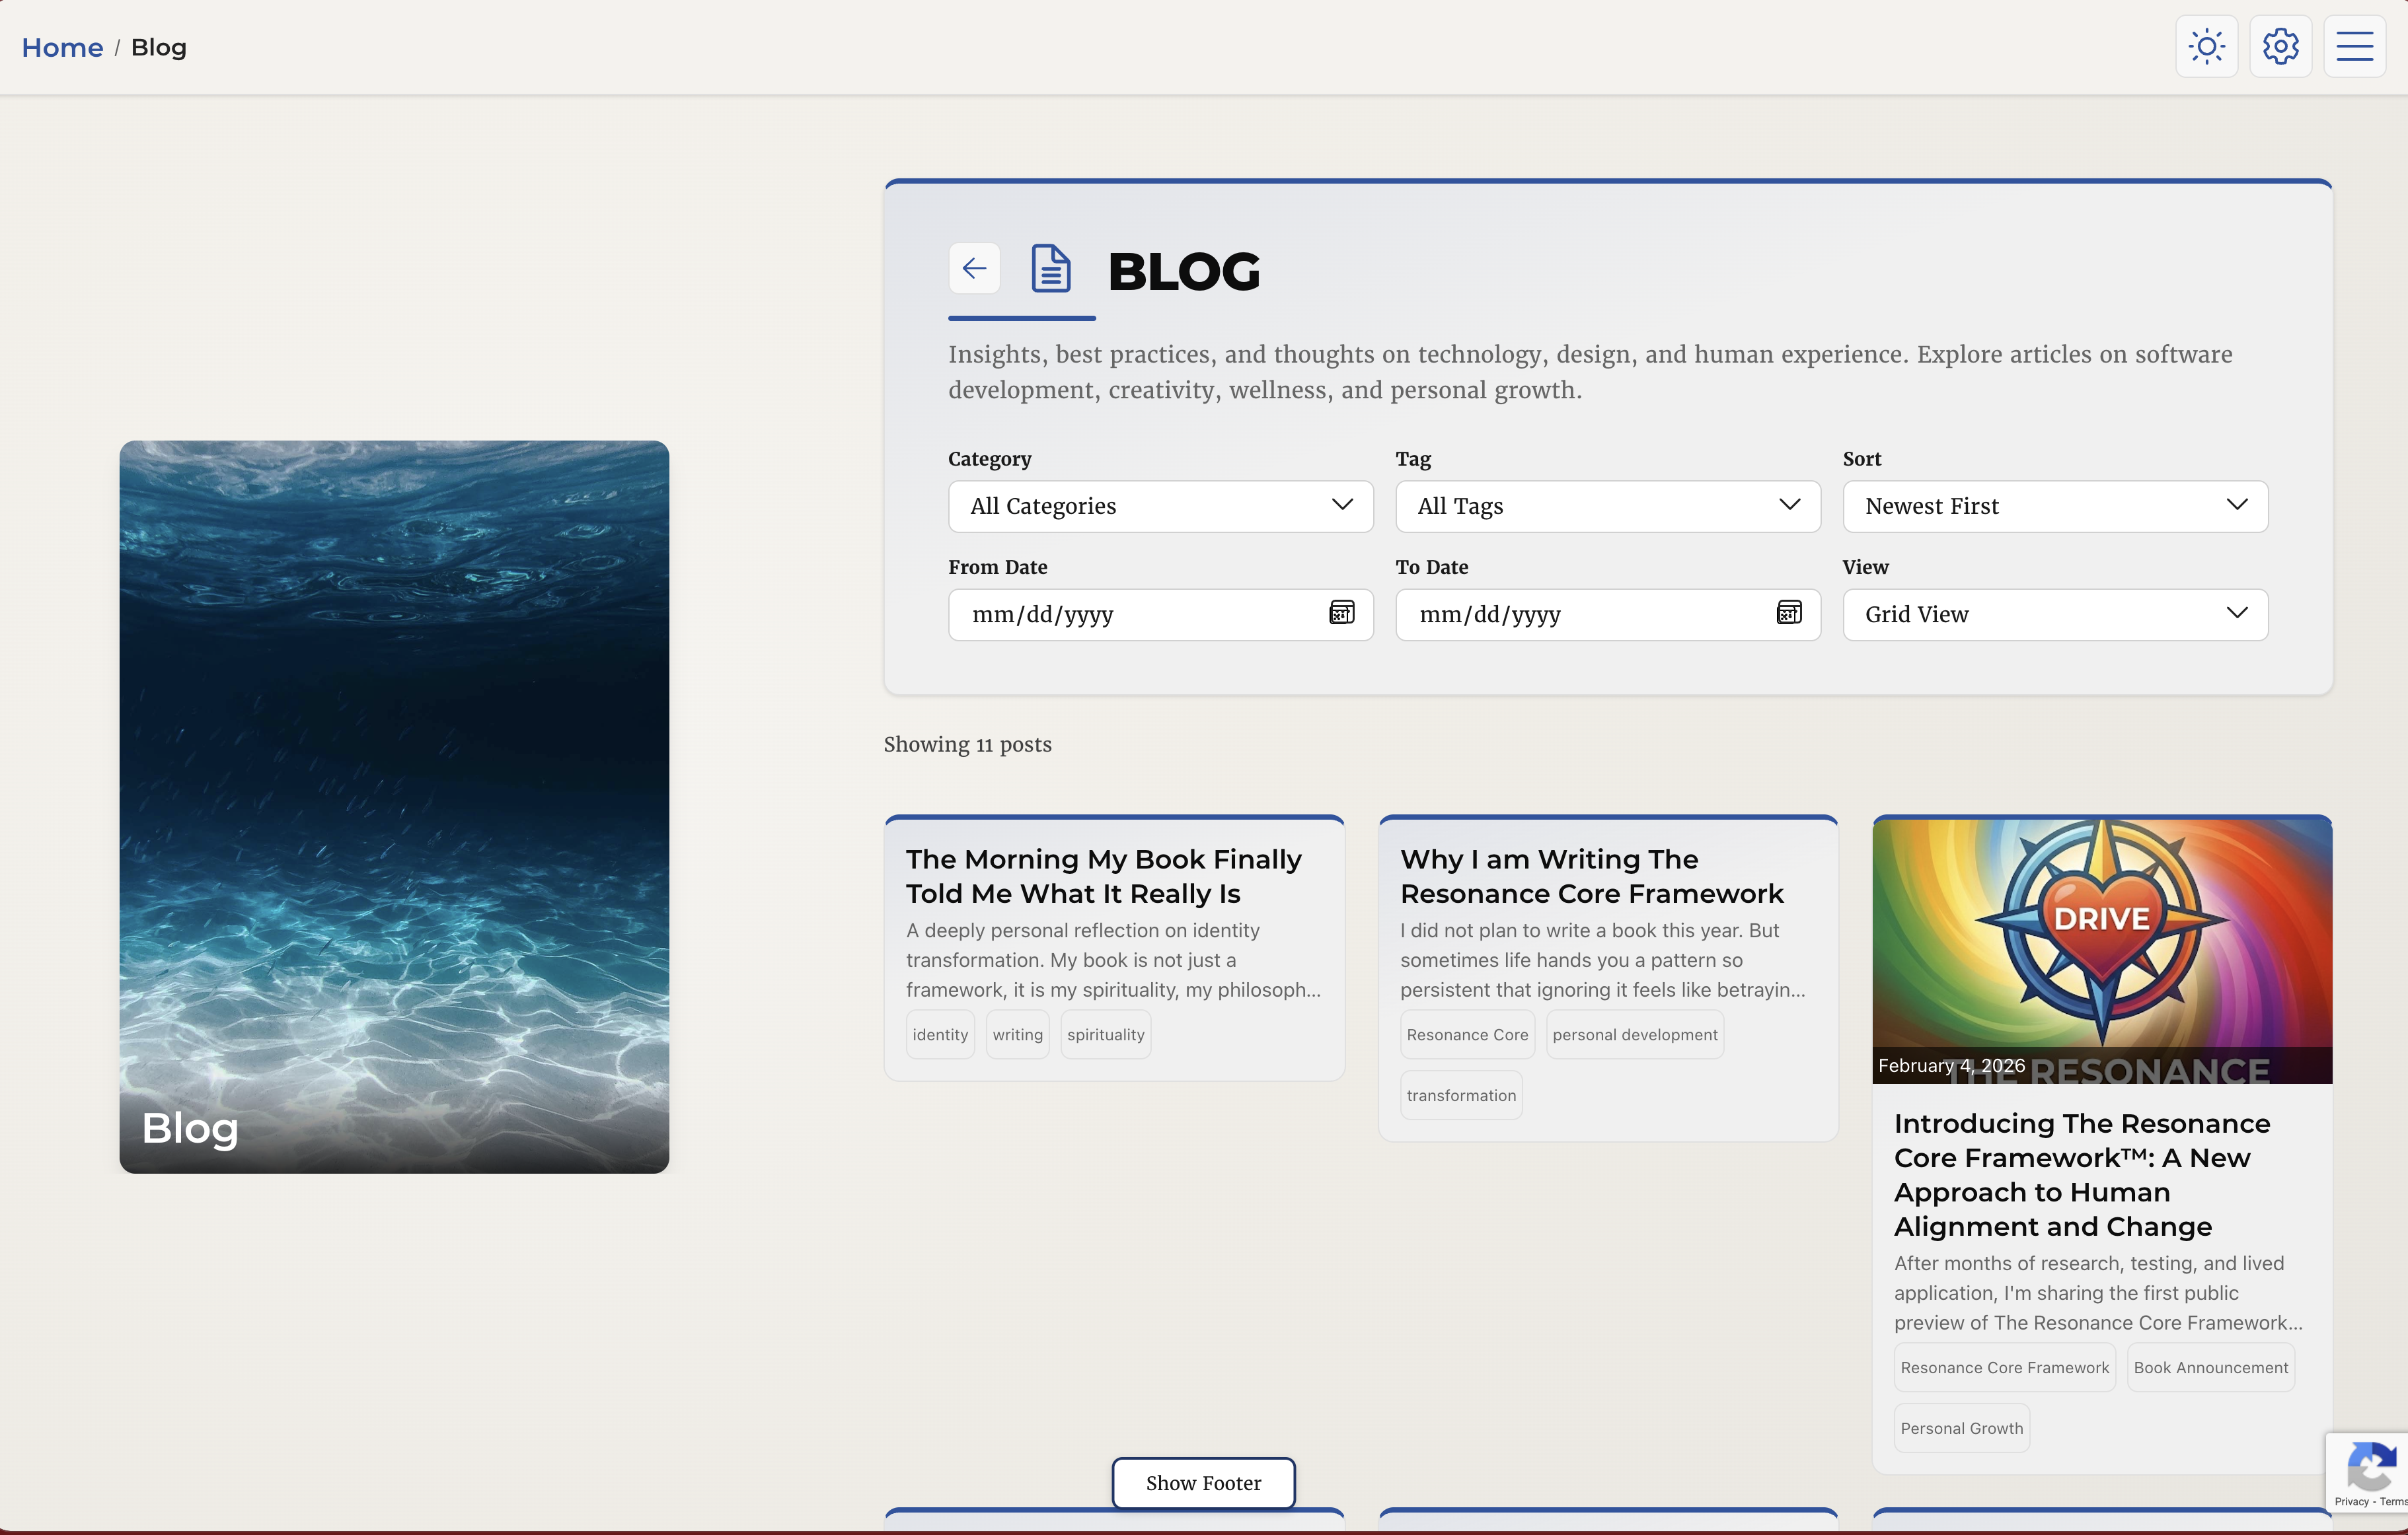The image size is (2408, 1535).
Task: Click the underwater Blog cover image
Action: coord(394,806)
